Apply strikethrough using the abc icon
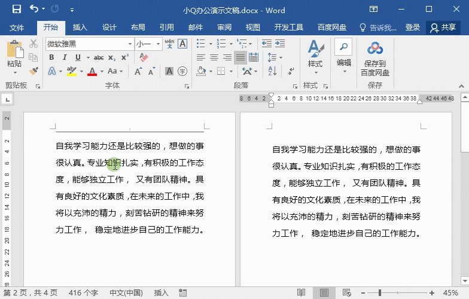 pos(98,57)
